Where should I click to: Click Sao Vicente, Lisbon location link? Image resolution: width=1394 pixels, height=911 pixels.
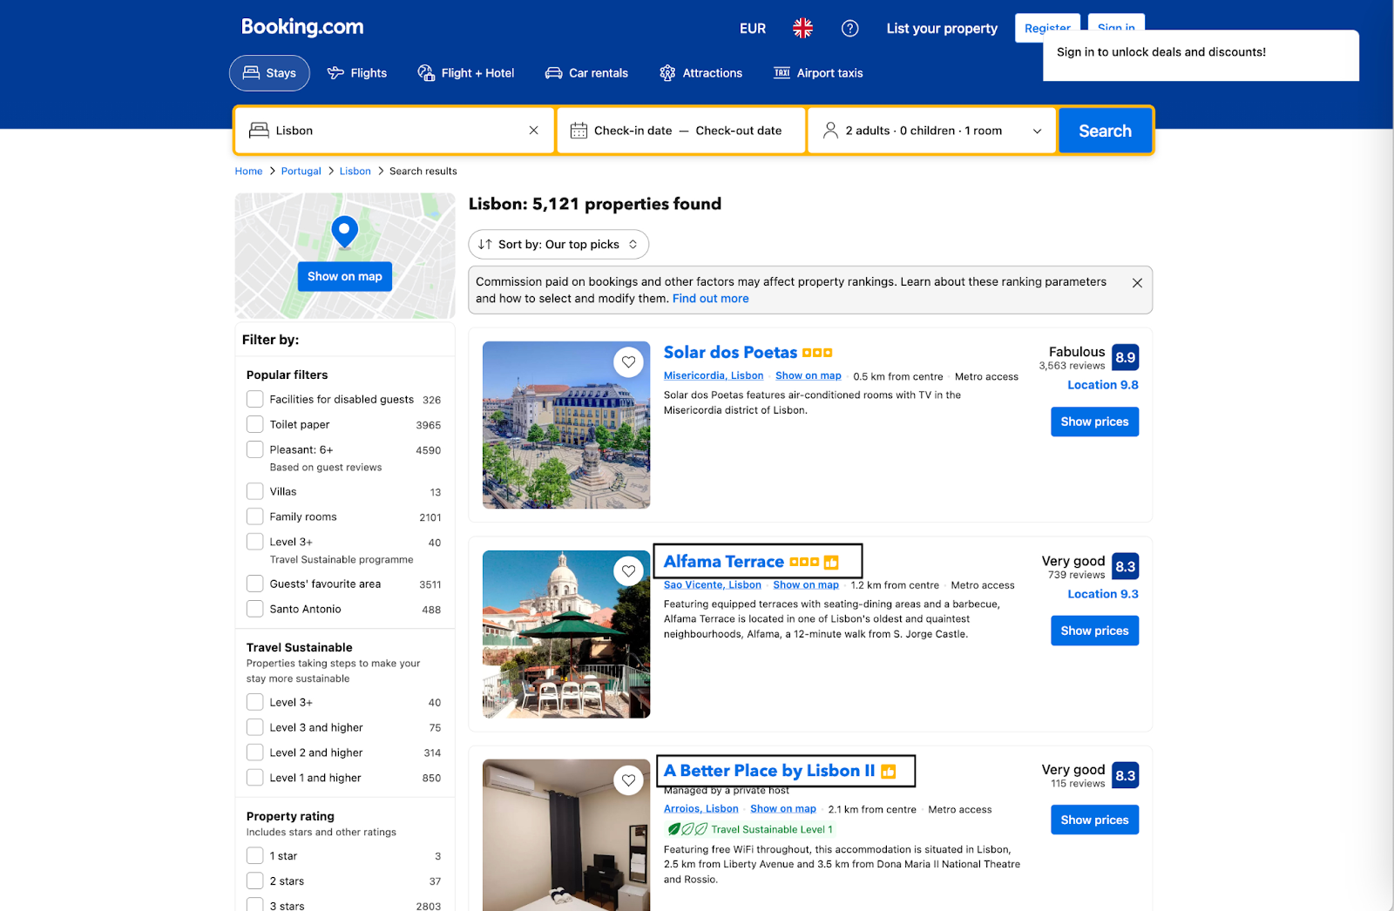click(713, 585)
